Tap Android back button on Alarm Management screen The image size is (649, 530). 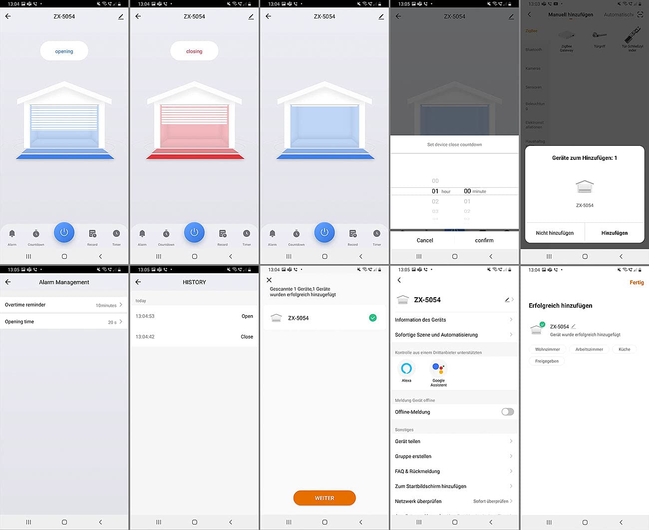[100, 522]
